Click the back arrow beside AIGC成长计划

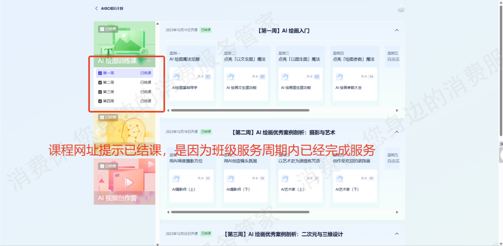[x=96, y=8]
